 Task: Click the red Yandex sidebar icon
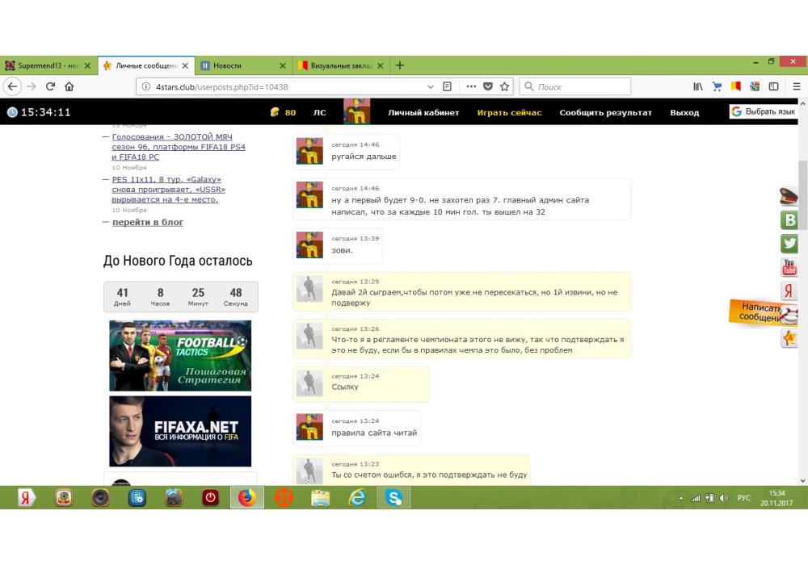[789, 291]
